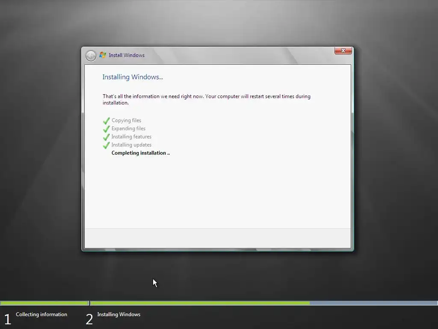Click the green checkmark beside Copying files
438x329 pixels.
point(107,120)
